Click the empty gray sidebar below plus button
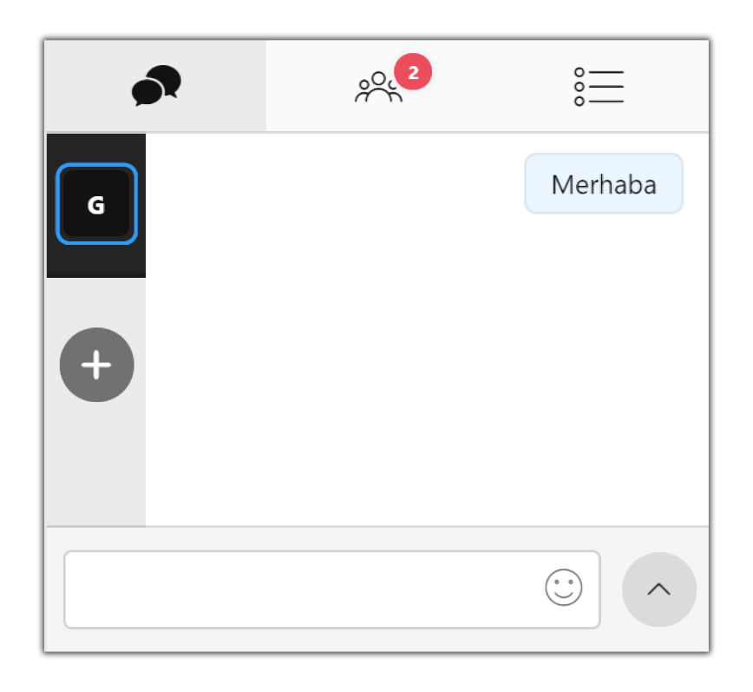This screenshot has width=753, height=692. point(96,464)
